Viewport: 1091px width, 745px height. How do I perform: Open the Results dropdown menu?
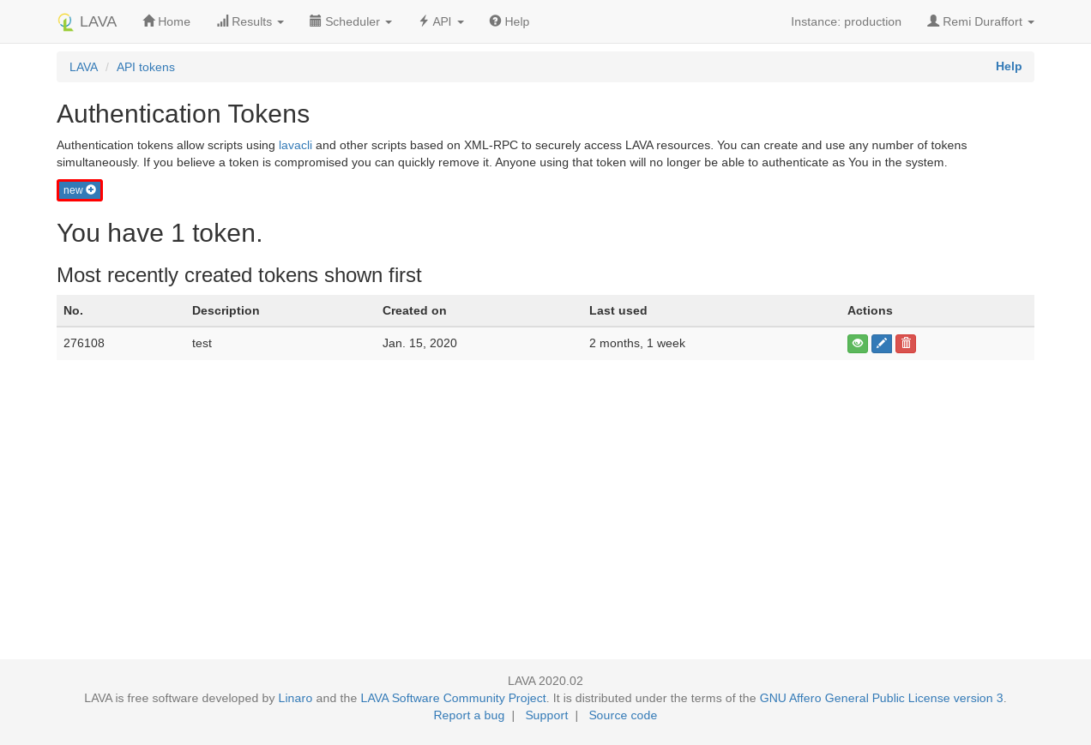[250, 21]
